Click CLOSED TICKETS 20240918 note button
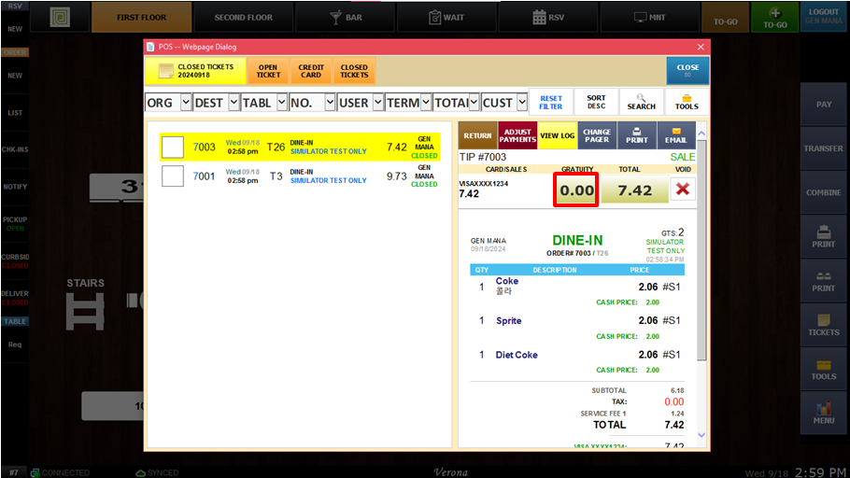The width and height of the screenshot is (850, 478). 195,71
